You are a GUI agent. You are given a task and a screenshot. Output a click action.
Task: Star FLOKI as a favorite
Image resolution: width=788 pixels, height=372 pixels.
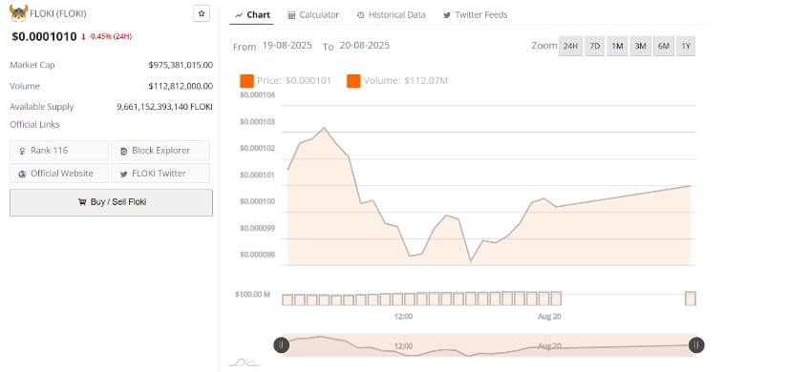click(x=202, y=13)
